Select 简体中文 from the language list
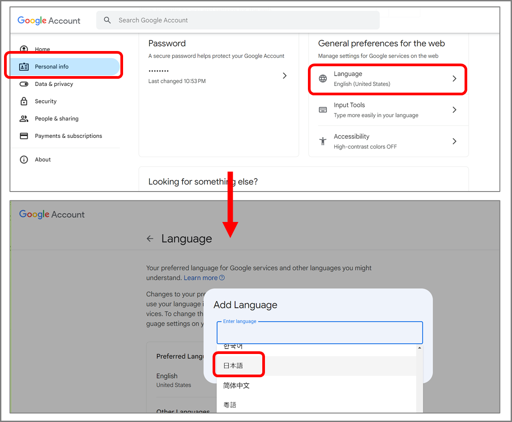The width and height of the screenshot is (512, 422). coord(316,385)
